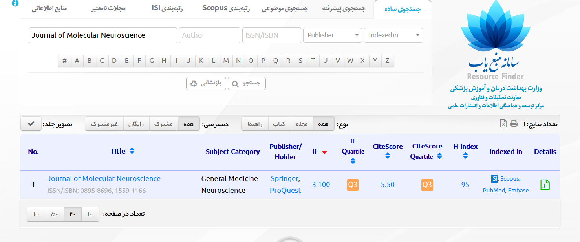The height and width of the screenshot is (242, 580).
Task: Open Journal of Molecular Neuroscience link
Action: click(x=104, y=178)
